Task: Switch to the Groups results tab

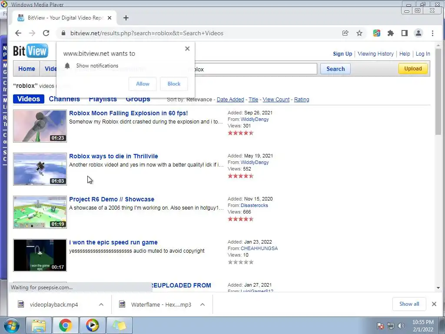Action: [138, 99]
